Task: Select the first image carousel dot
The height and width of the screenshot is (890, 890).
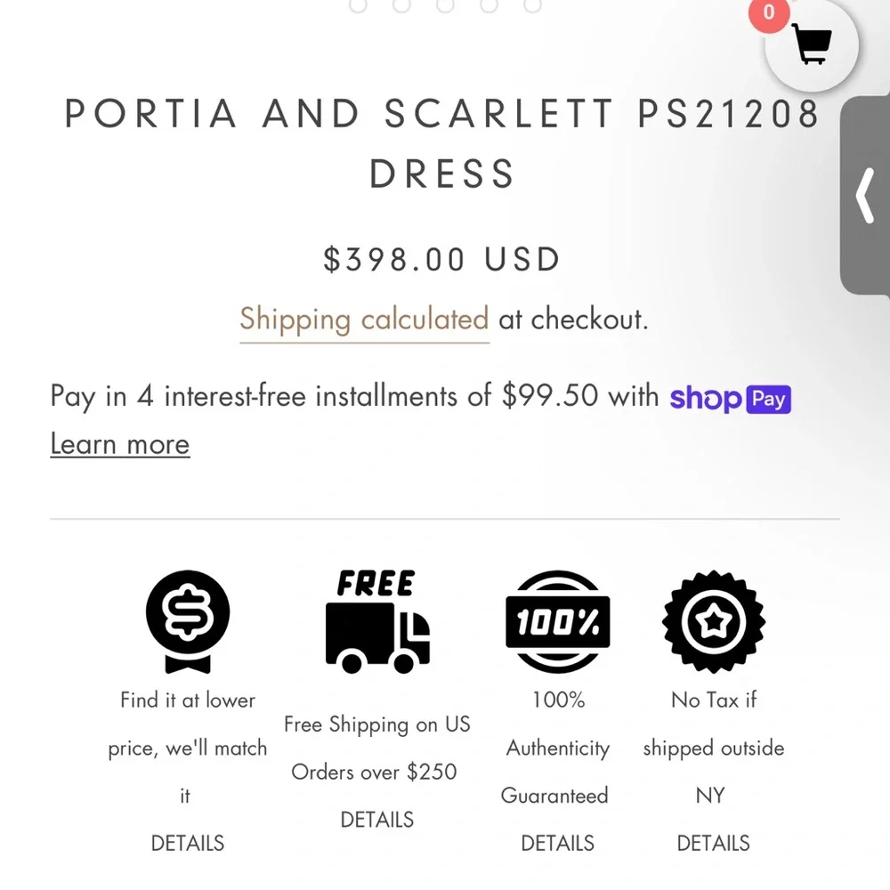Action: pos(358,5)
